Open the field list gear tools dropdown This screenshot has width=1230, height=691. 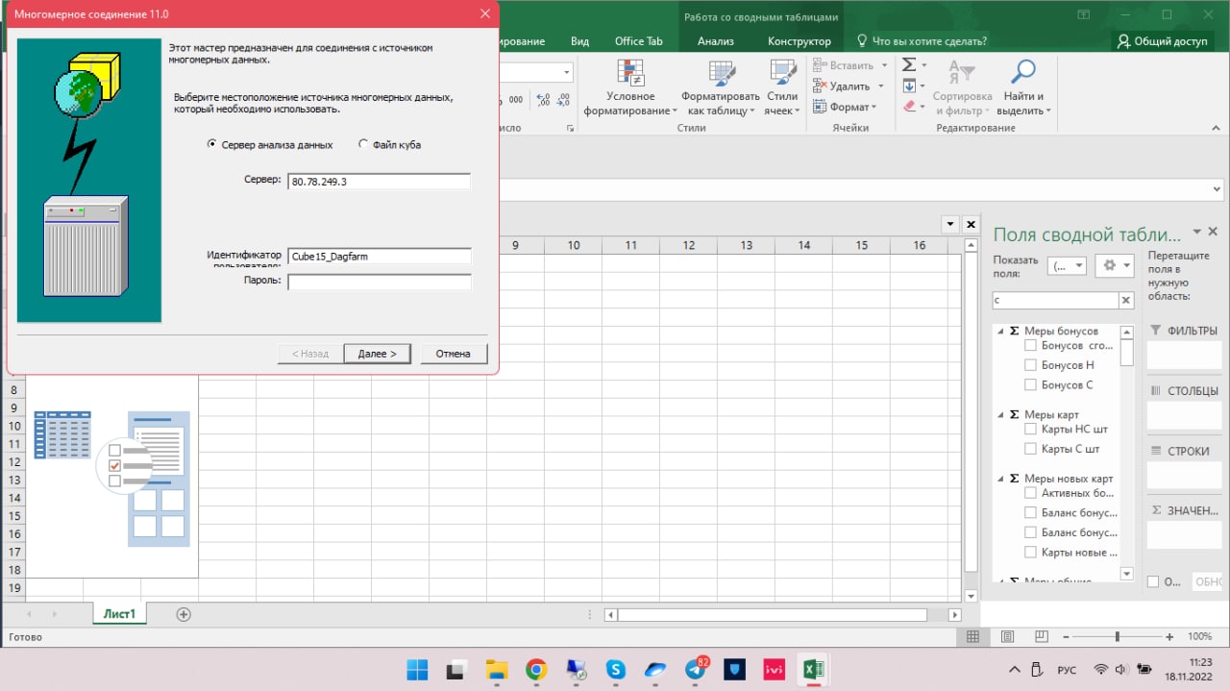1115,266
